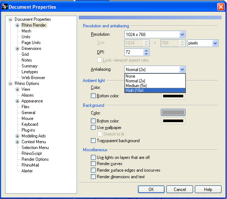Select Alerter in the tree

[27, 171]
